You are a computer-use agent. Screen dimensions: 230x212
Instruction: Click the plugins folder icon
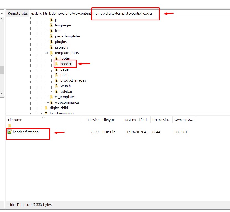51,42
